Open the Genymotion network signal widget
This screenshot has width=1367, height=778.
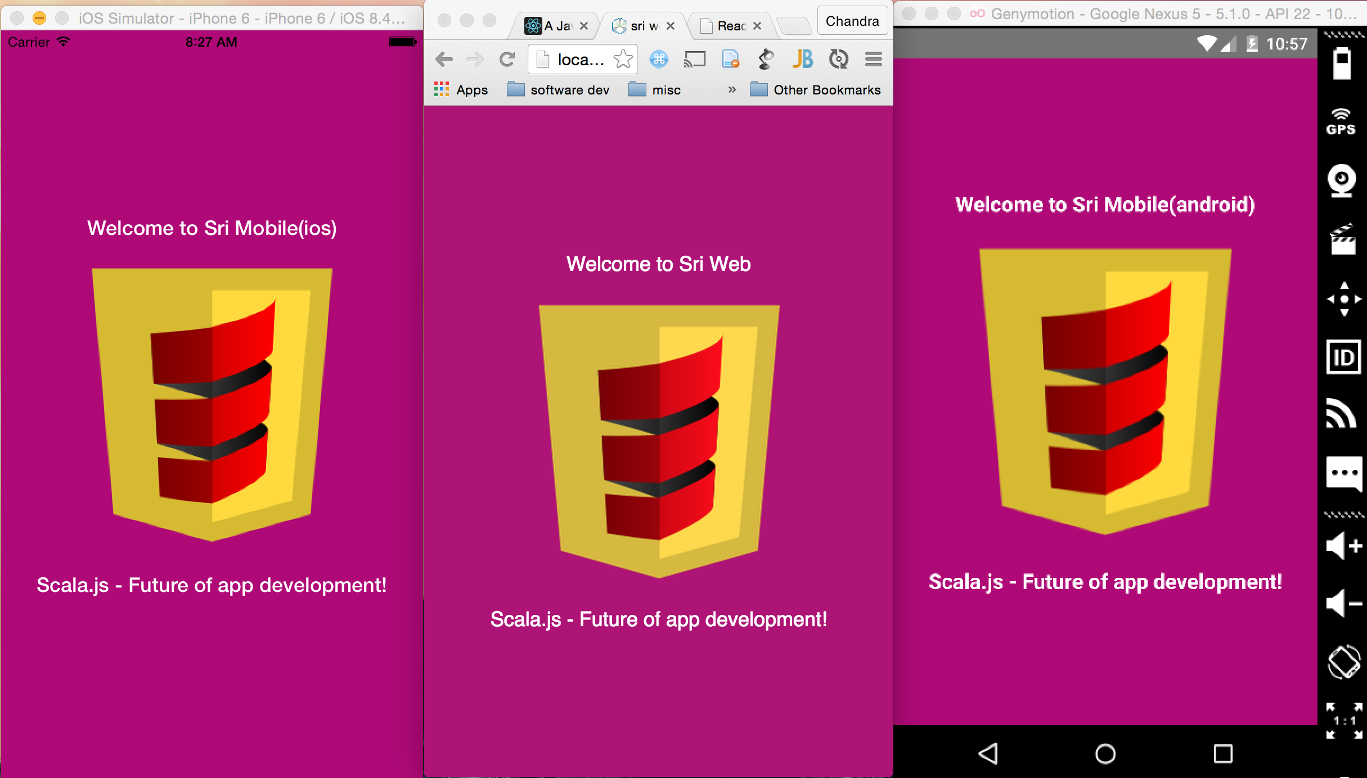pyautogui.click(x=1342, y=414)
